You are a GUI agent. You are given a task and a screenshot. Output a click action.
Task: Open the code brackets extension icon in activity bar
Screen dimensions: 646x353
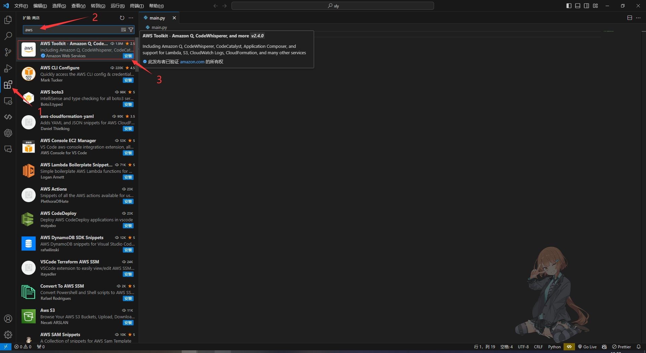[x=8, y=117]
